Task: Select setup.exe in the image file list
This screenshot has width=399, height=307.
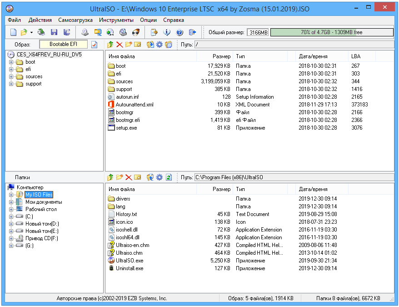Action: [x=126, y=128]
